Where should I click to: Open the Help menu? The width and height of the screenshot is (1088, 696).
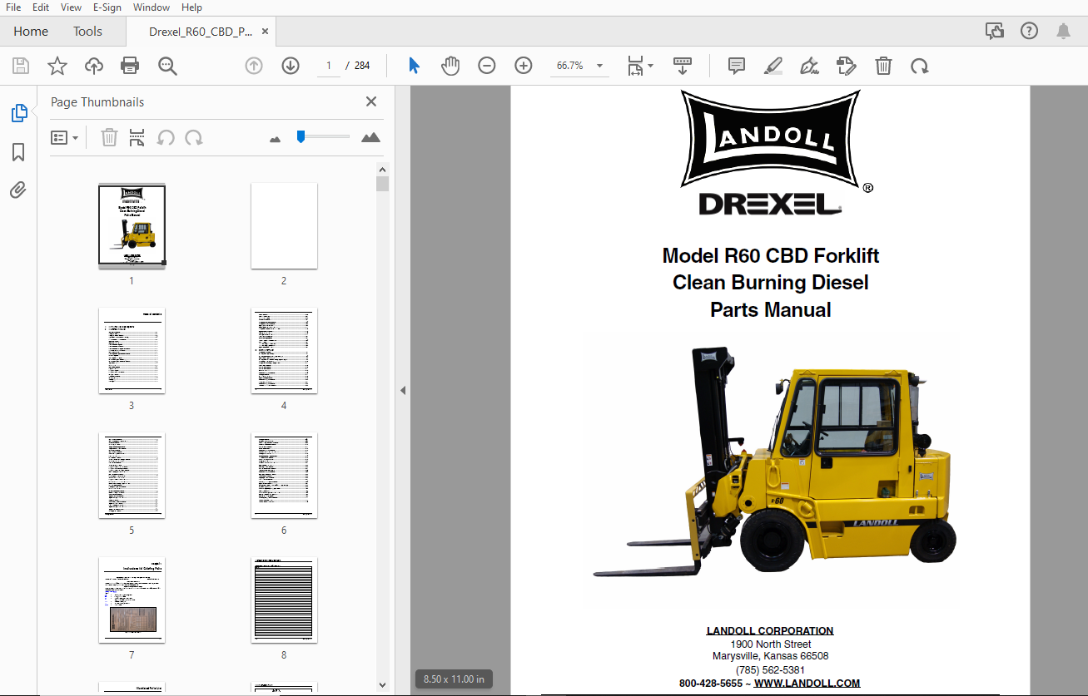191,7
